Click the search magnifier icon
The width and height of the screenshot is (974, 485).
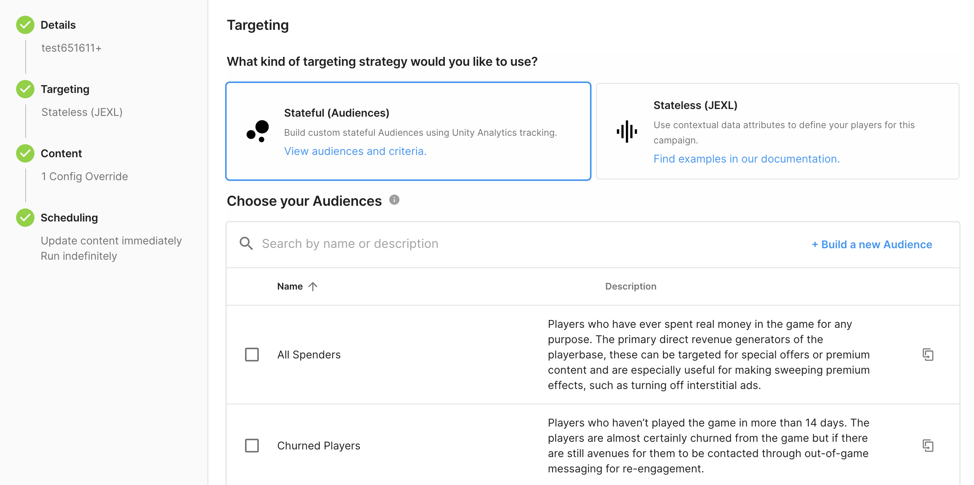[x=246, y=244]
